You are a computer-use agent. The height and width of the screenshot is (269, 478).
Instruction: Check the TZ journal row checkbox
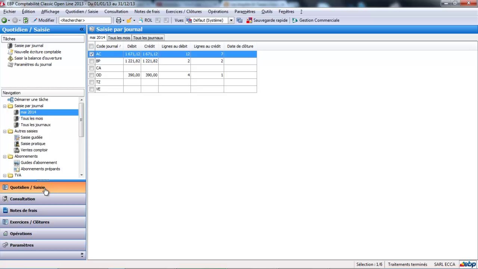(91, 82)
